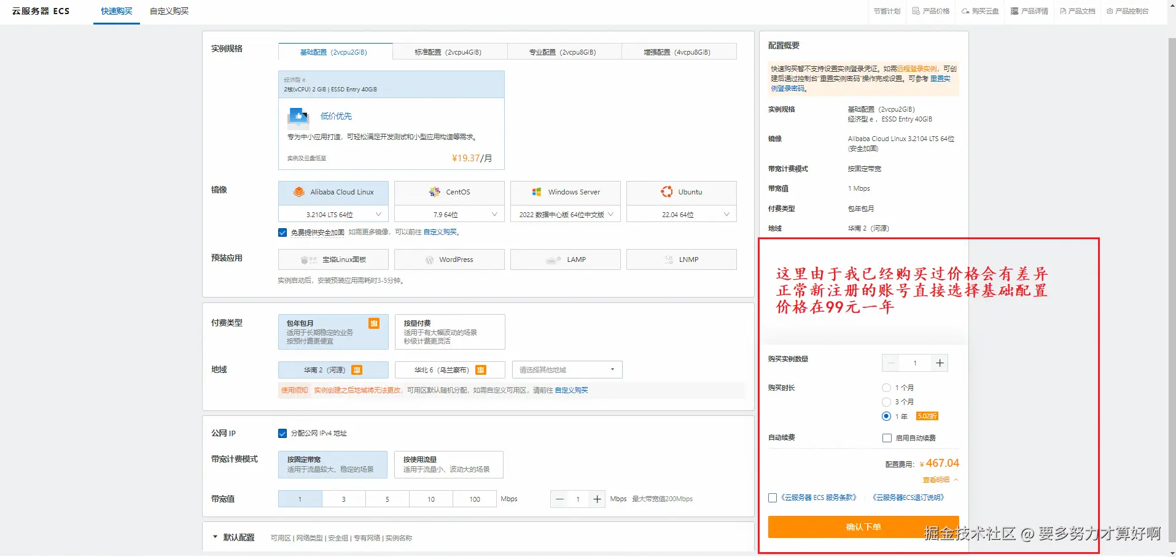Open 自定义购买 link in the 使用须知 notice

[572, 390]
